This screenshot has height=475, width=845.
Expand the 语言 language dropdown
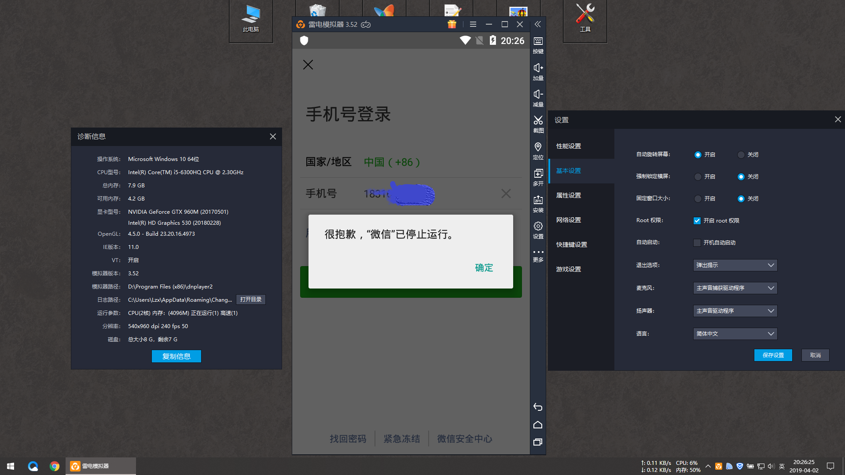click(x=735, y=334)
